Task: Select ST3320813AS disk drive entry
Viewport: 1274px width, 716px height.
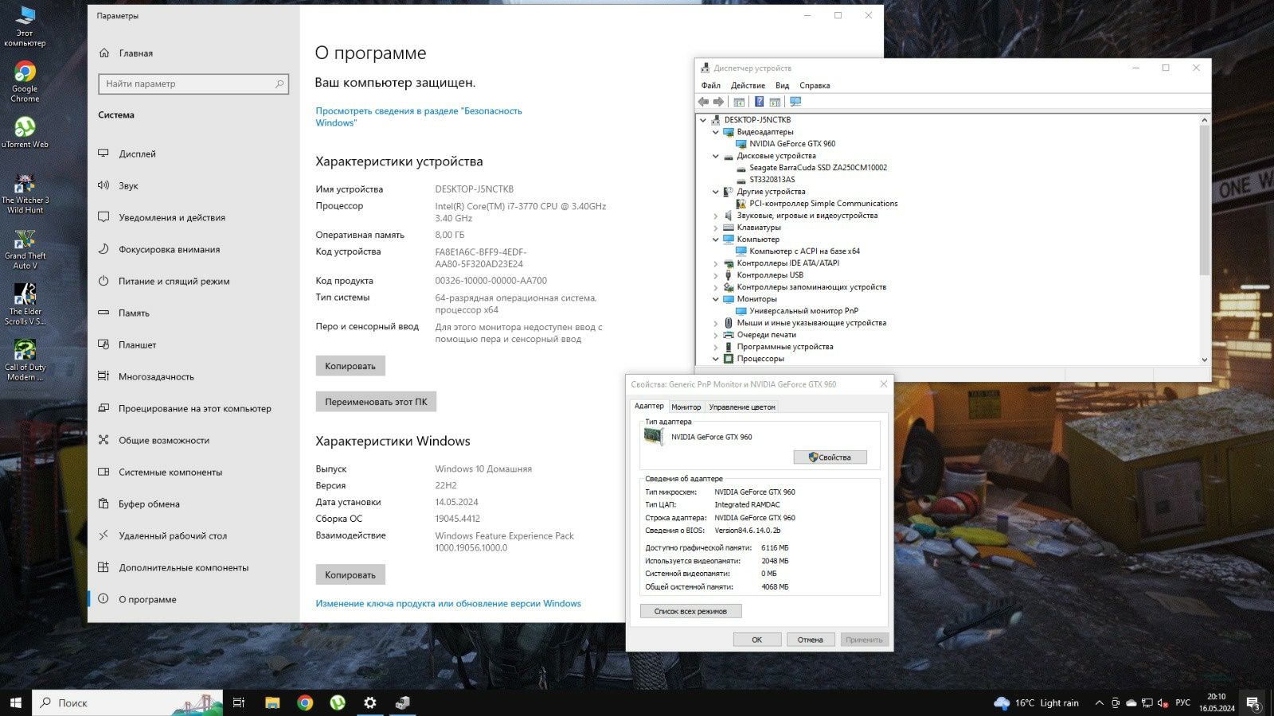Action: click(772, 180)
